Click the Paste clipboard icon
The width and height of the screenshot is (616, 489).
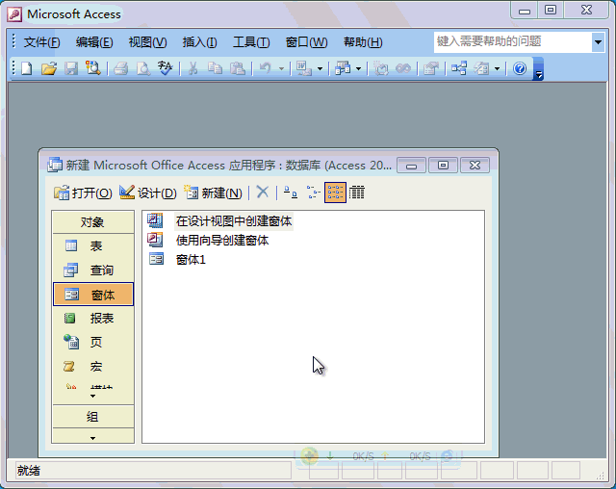pyautogui.click(x=238, y=68)
